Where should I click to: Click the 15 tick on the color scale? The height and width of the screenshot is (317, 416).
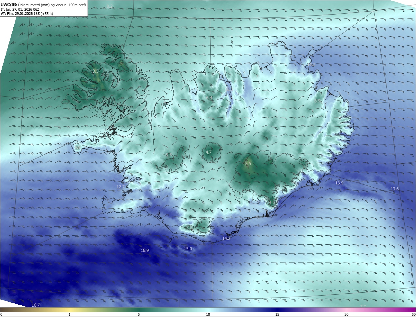pyautogui.click(x=277, y=315)
